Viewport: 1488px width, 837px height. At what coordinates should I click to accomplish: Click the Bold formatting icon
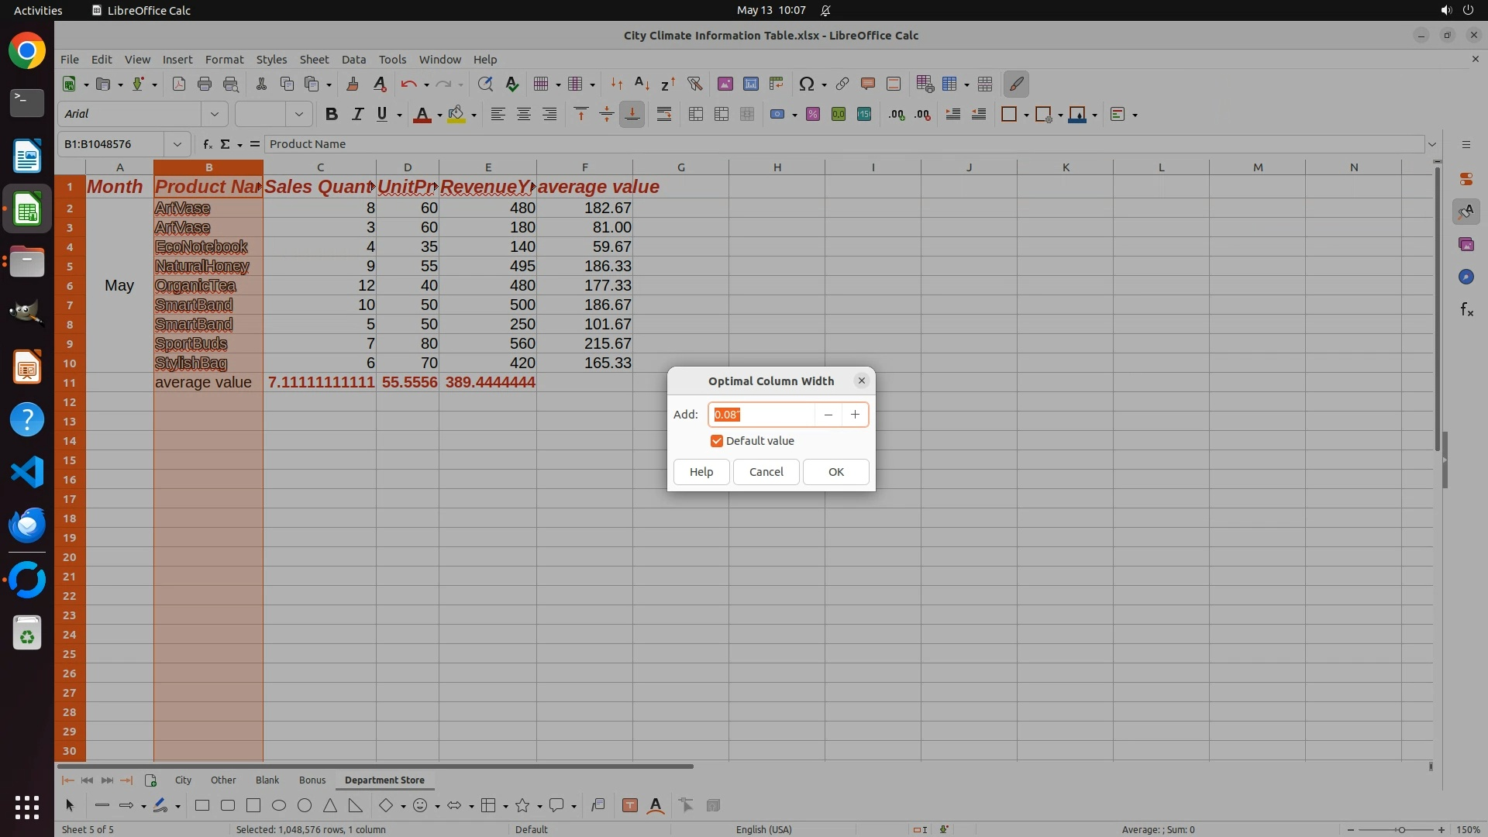[332, 114]
